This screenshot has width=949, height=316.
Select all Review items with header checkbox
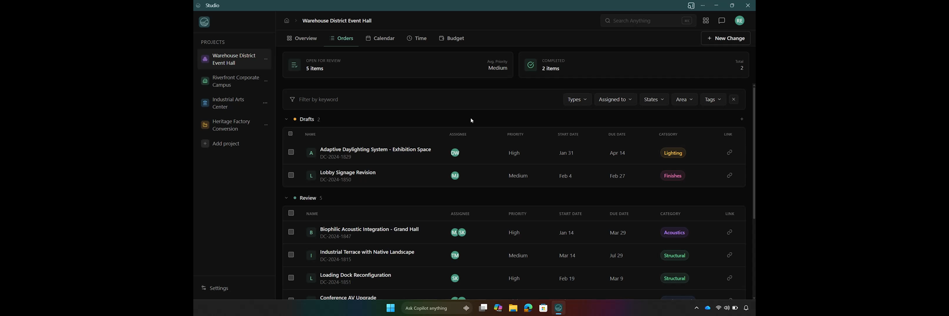[291, 213]
